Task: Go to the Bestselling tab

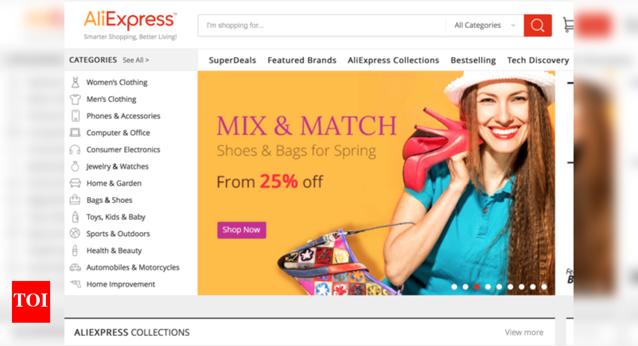Action: [473, 60]
